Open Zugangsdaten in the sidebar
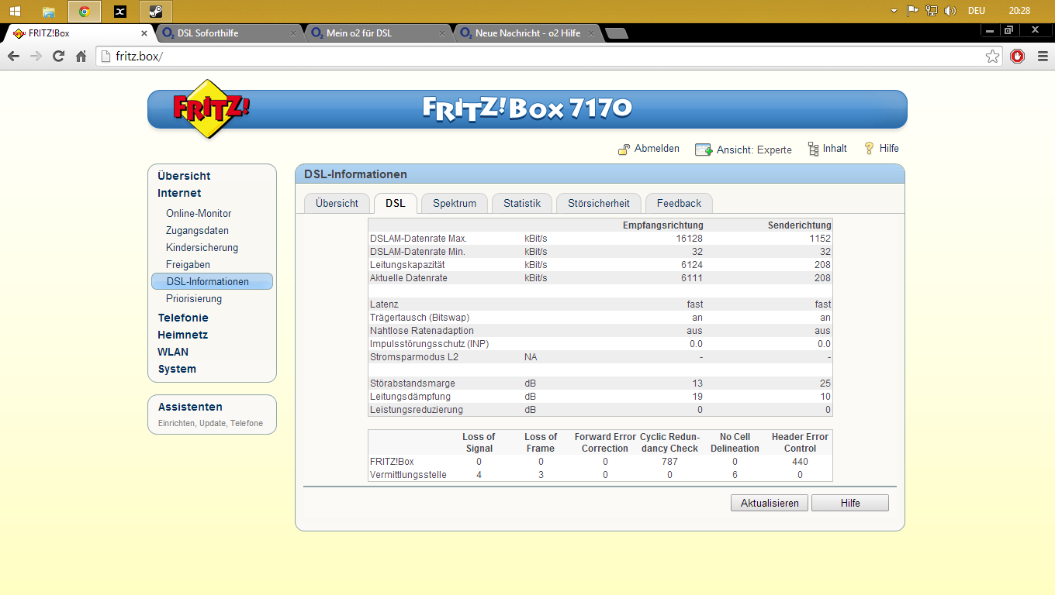 (x=197, y=230)
